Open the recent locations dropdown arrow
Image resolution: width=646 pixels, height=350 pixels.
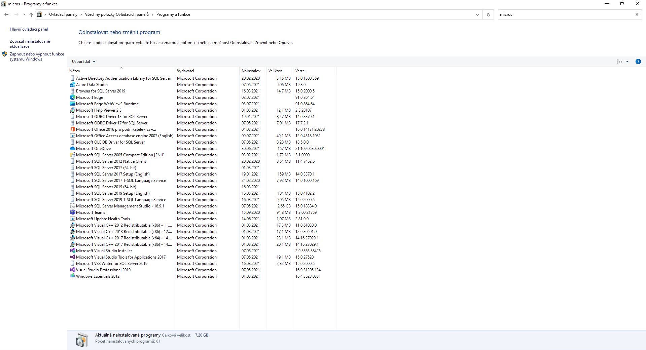coord(24,14)
